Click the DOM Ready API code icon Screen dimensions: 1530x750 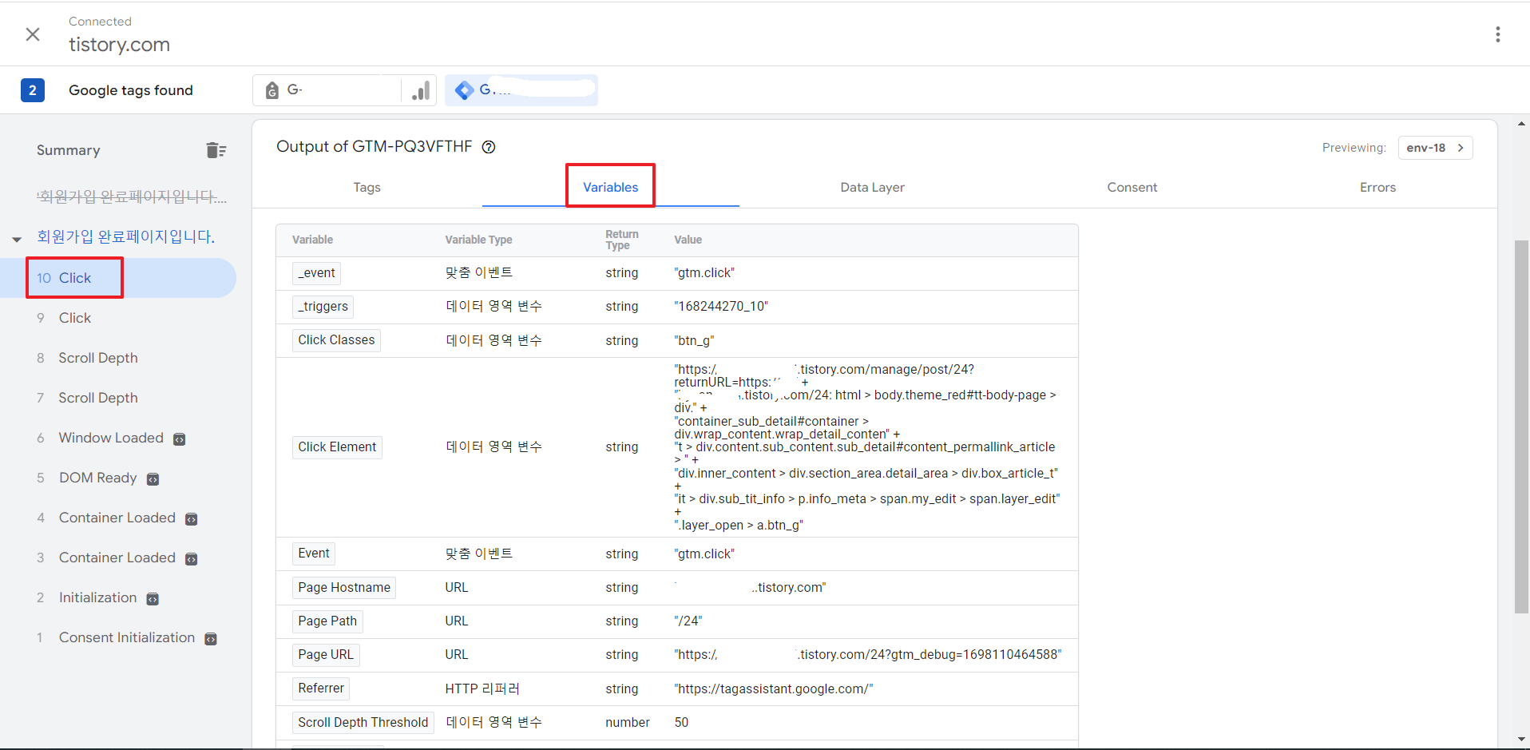[x=153, y=479]
